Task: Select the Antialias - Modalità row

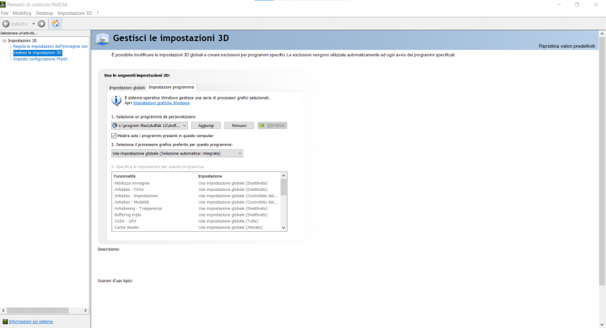Action: pos(196,202)
